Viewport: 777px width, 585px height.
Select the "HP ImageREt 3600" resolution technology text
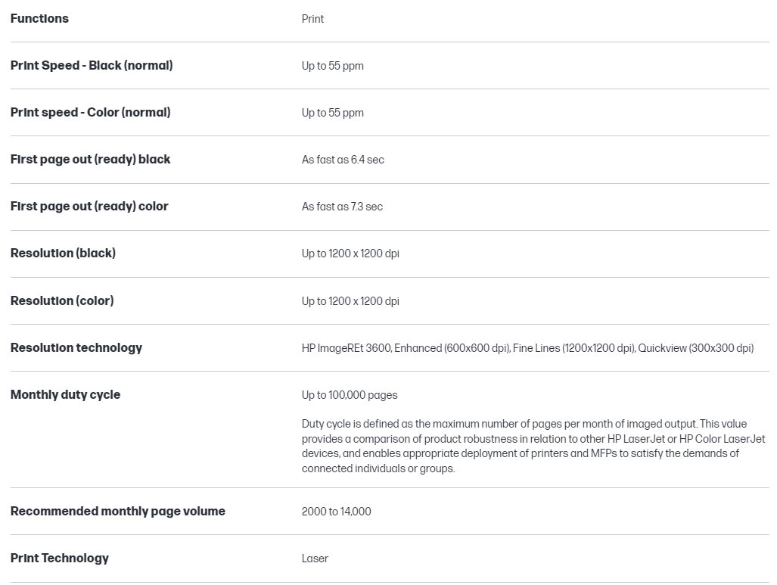point(346,348)
